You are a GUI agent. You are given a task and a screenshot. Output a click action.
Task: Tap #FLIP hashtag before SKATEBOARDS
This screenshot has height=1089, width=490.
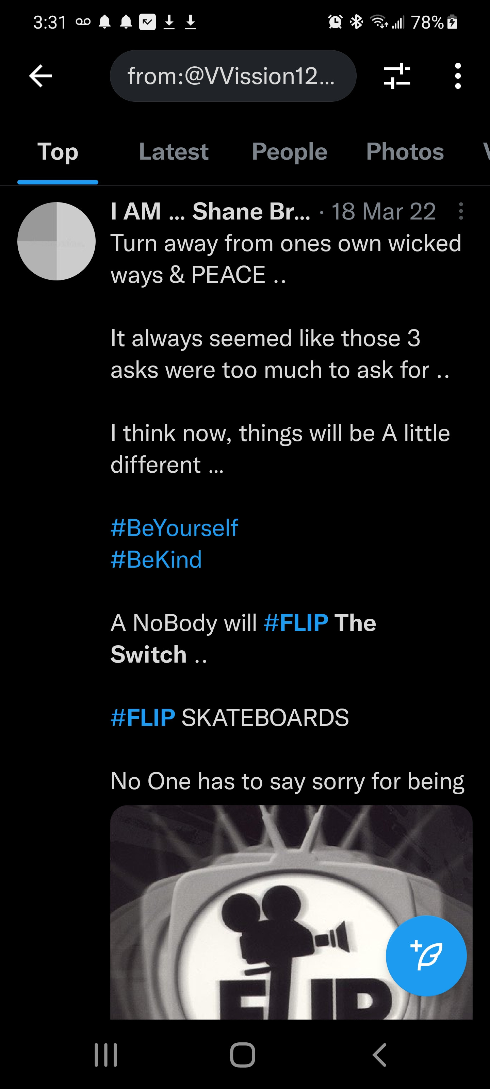143,717
